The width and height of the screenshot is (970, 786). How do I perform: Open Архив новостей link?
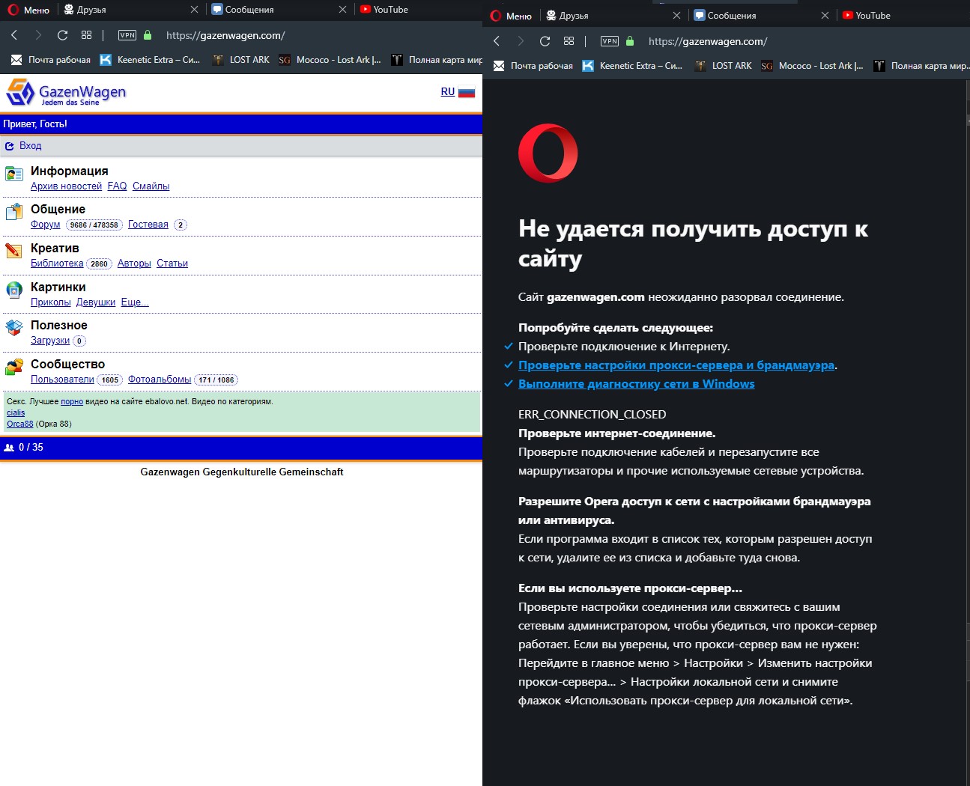click(66, 186)
